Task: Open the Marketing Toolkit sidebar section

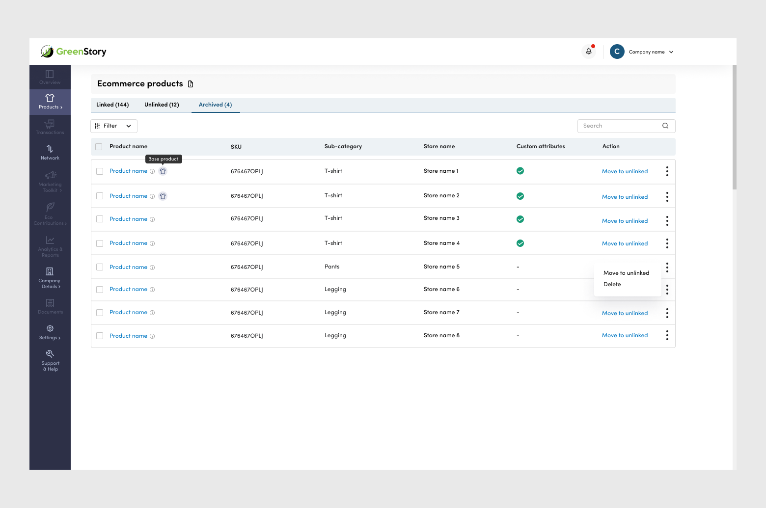Action: [50, 182]
